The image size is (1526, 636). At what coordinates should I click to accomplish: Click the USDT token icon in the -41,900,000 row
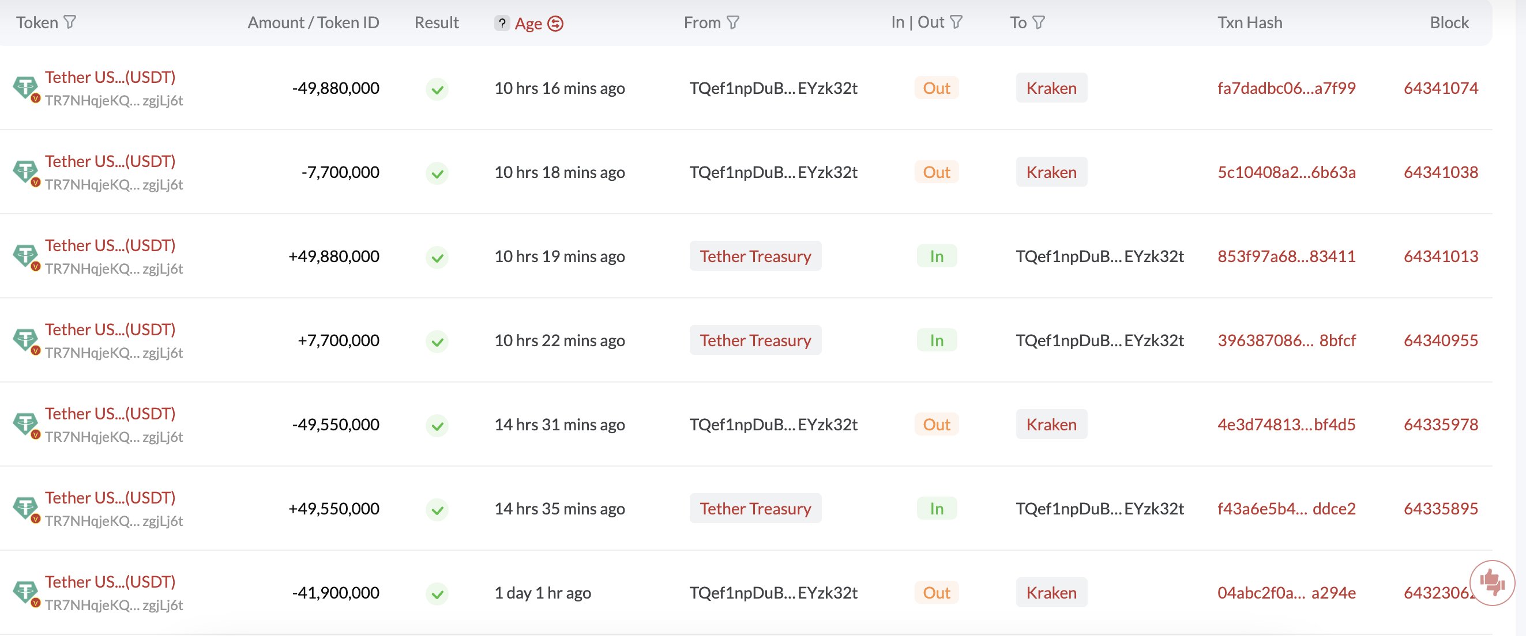25,592
